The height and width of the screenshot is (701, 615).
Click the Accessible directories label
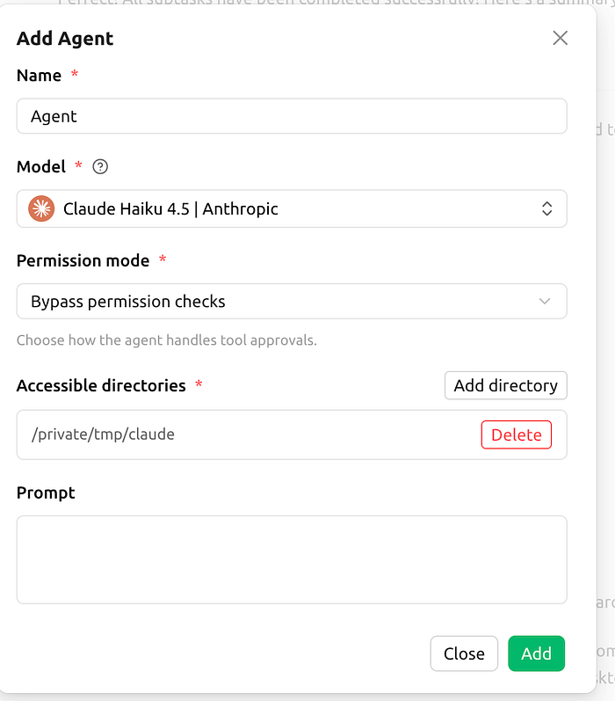(x=101, y=385)
